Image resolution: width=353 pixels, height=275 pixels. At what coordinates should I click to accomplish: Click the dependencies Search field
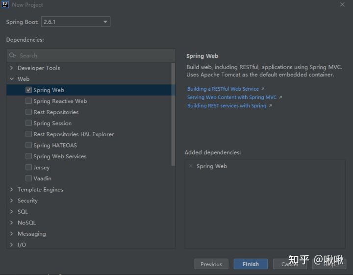tap(91, 55)
